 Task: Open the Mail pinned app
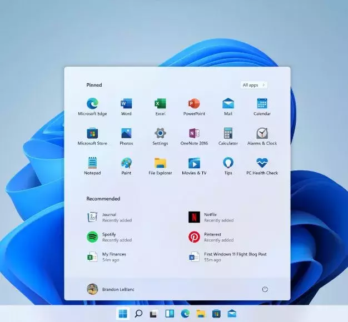tap(228, 107)
